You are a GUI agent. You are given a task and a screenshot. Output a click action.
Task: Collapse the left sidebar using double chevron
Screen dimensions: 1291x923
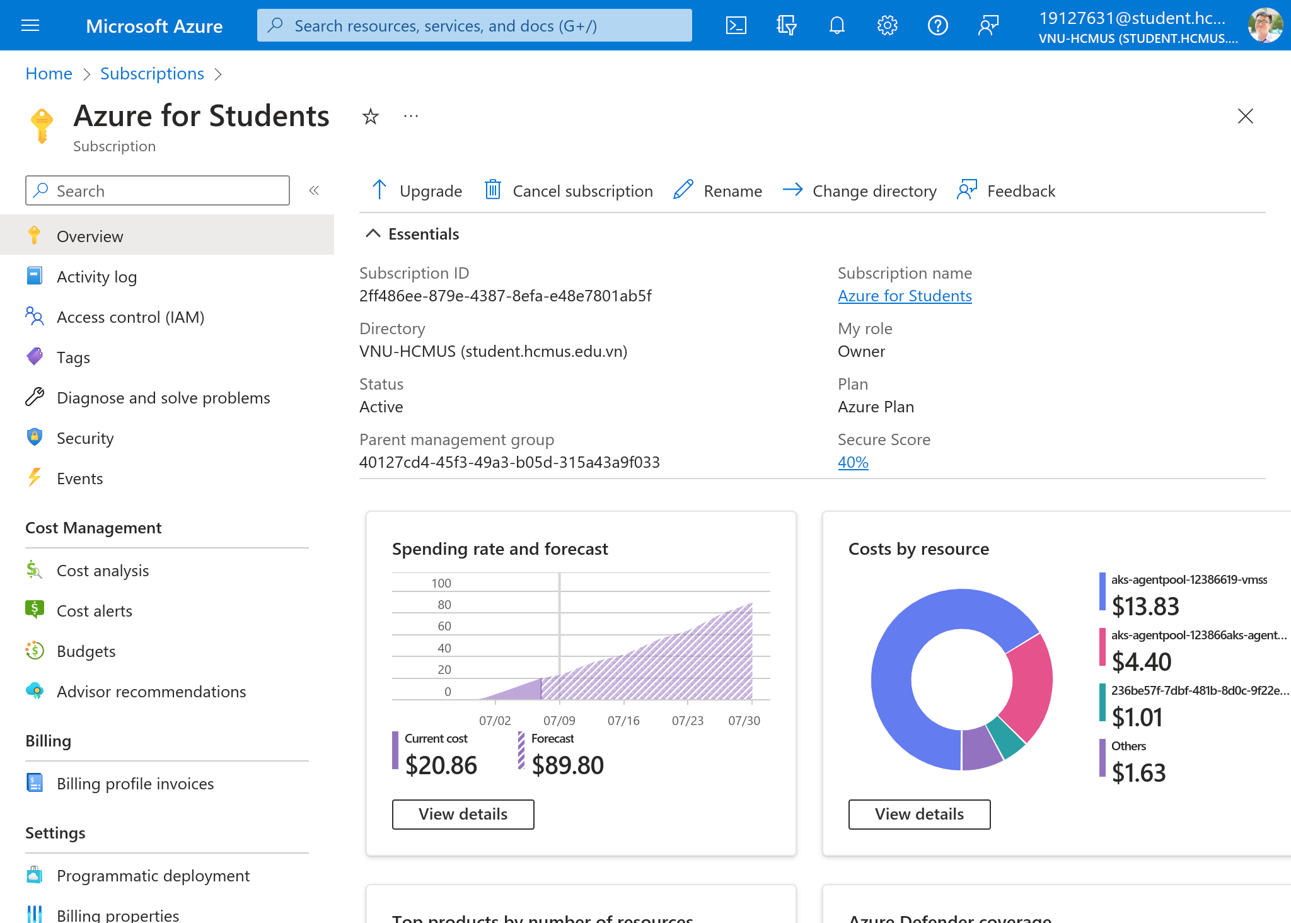pyautogui.click(x=314, y=190)
